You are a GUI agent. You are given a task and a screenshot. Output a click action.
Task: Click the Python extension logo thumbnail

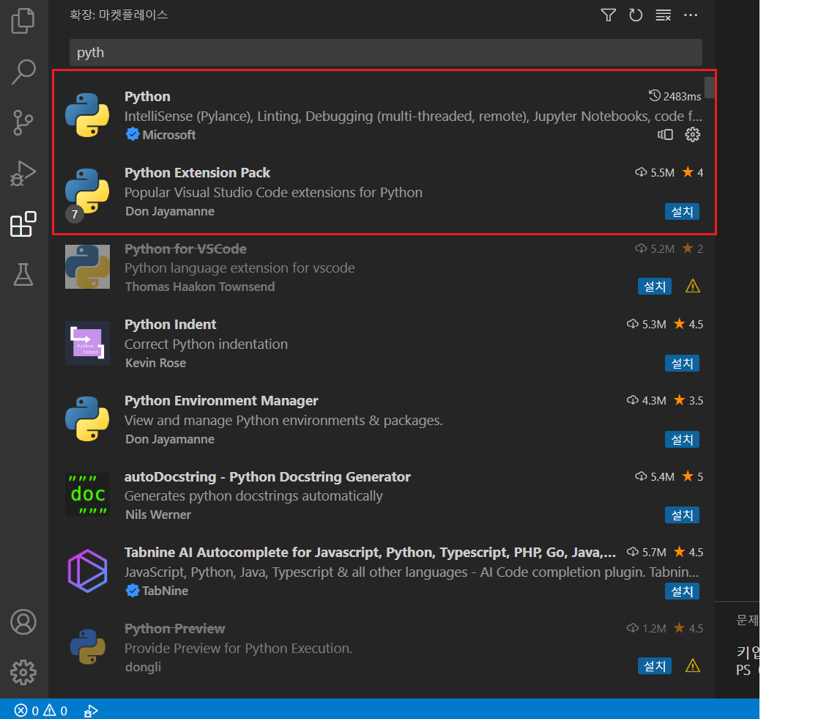[x=87, y=115]
